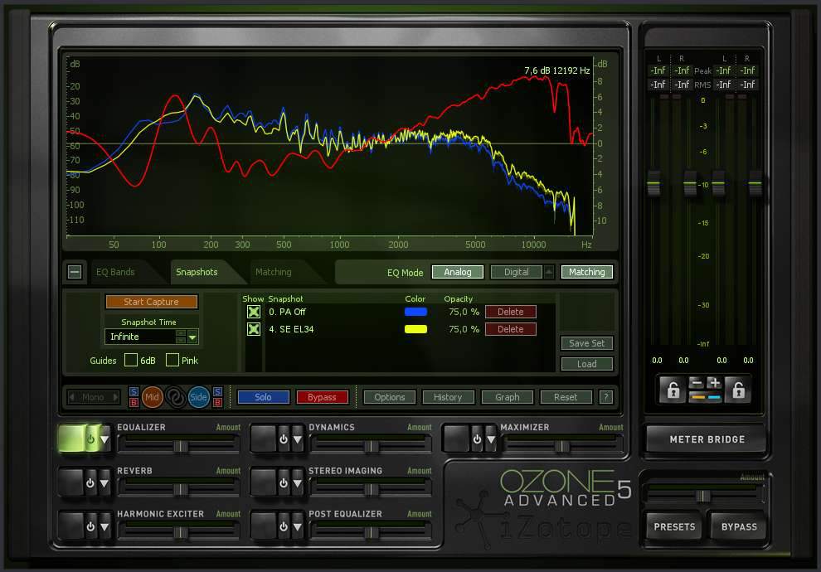The image size is (821, 572).
Task: Click the yellow color swatch for SE EL34
Action: [415, 329]
